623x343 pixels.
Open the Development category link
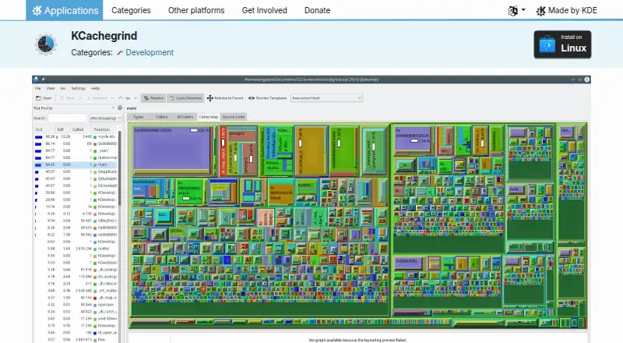[150, 52]
